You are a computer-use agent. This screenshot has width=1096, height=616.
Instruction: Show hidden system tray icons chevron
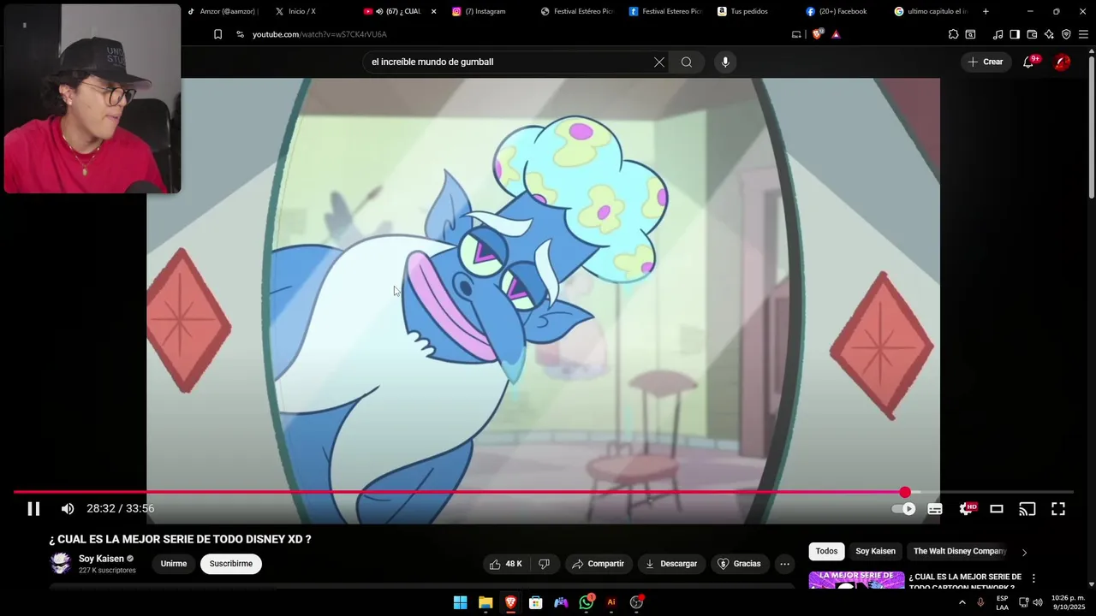click(x=962, y=602)
